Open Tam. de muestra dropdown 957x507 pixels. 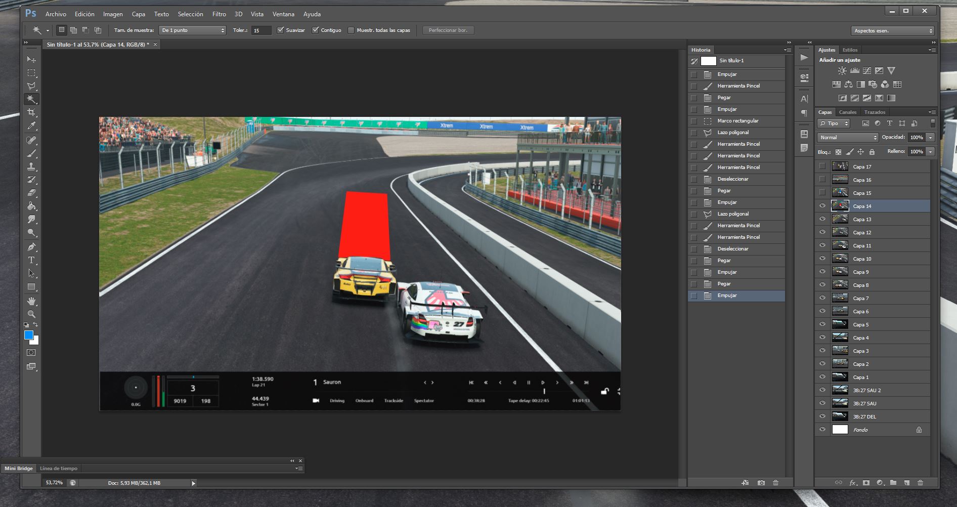(192, 30)
